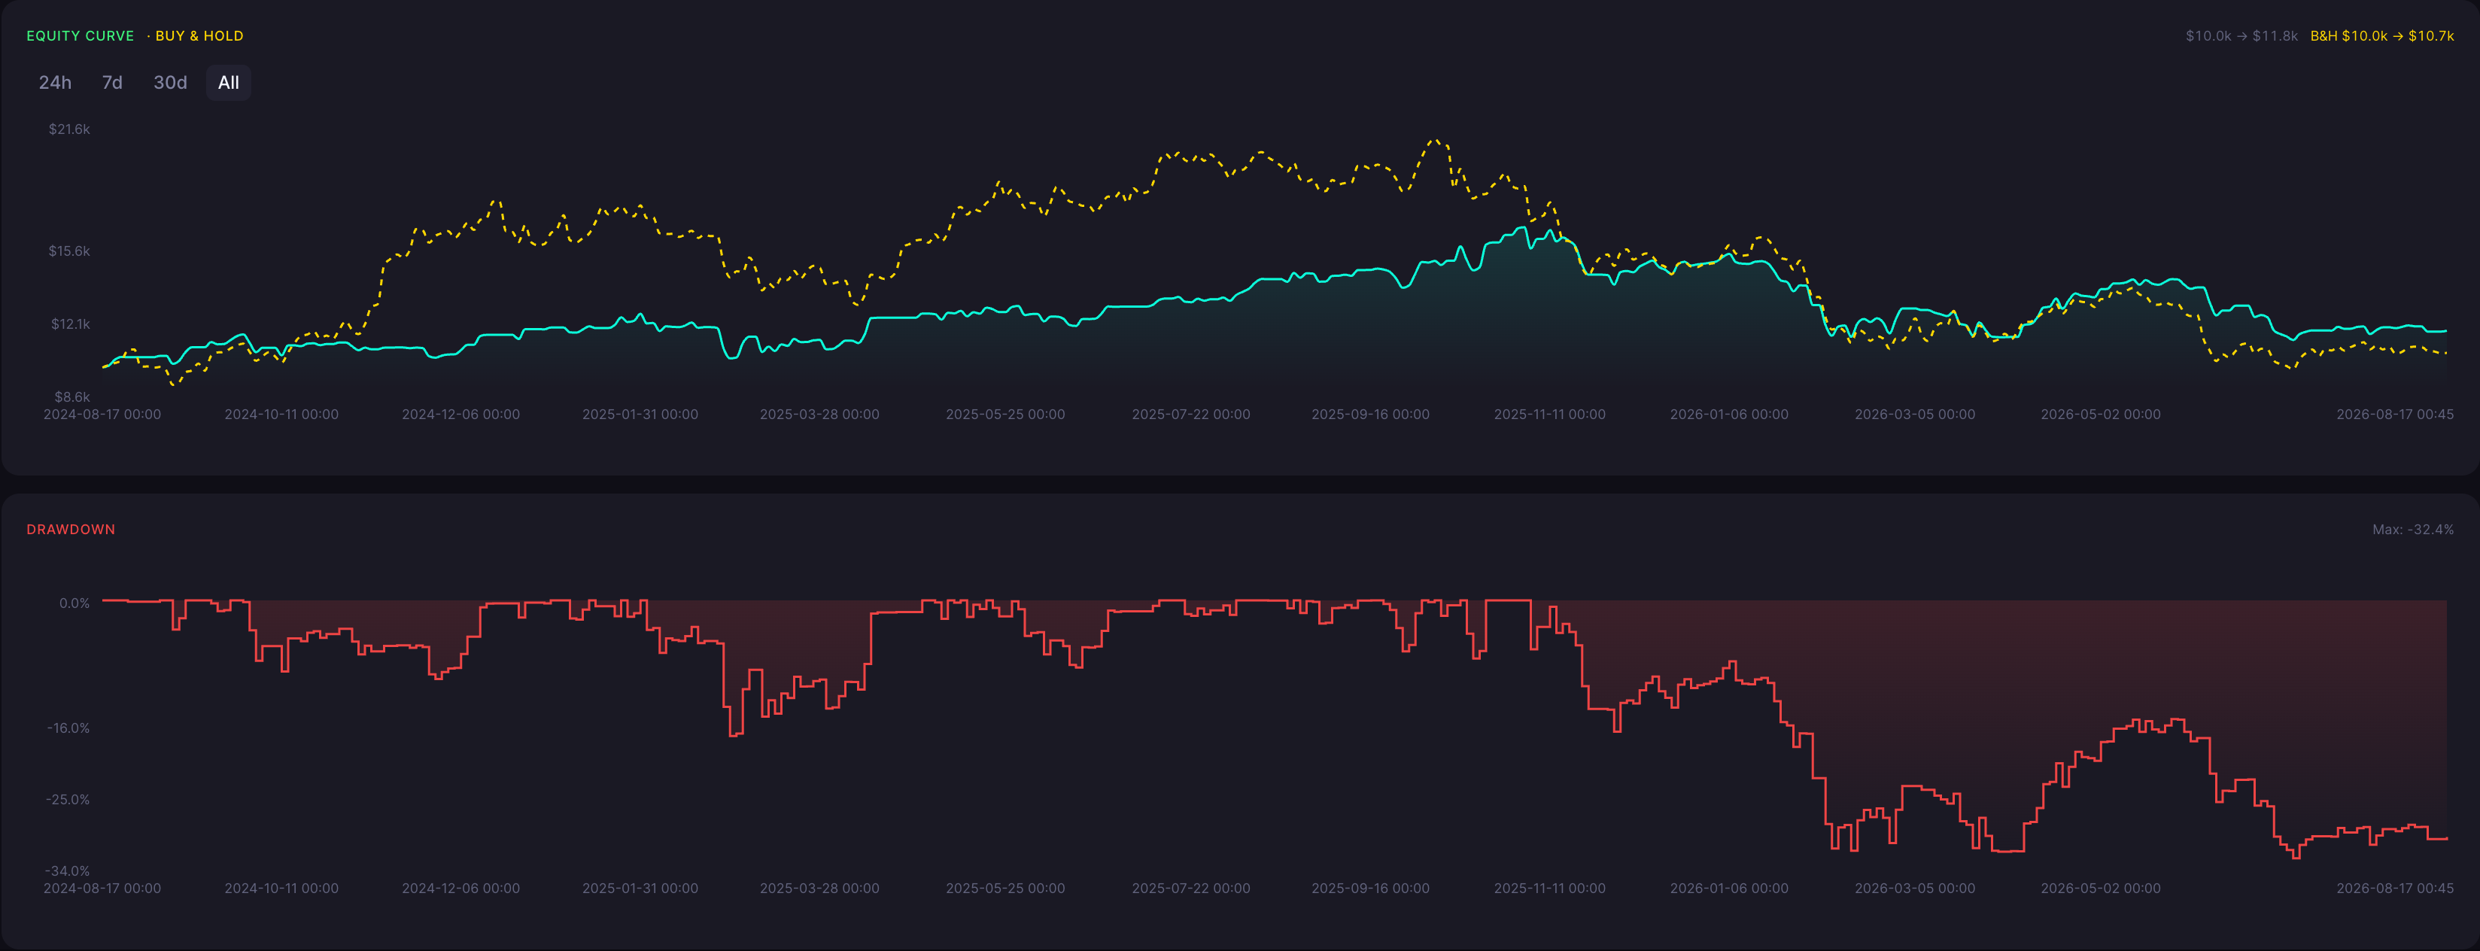
Task: Show the 30d time range
Action: click(x=170, y=83)
